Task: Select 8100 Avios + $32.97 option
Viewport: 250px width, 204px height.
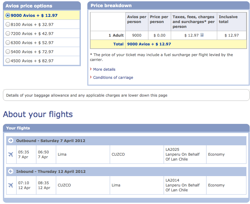Action: 8,24
